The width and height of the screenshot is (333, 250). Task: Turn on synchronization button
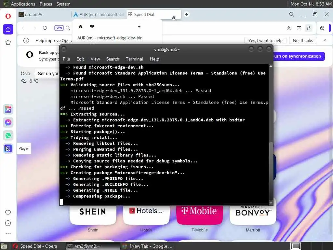(299, 56)
